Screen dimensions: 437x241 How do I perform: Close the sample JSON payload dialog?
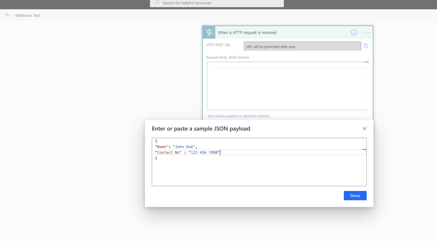(364, 128)
